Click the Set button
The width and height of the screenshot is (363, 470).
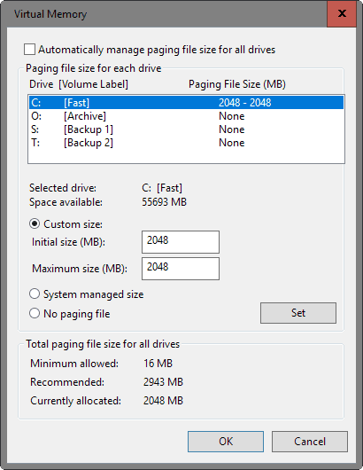coord(298,313)
